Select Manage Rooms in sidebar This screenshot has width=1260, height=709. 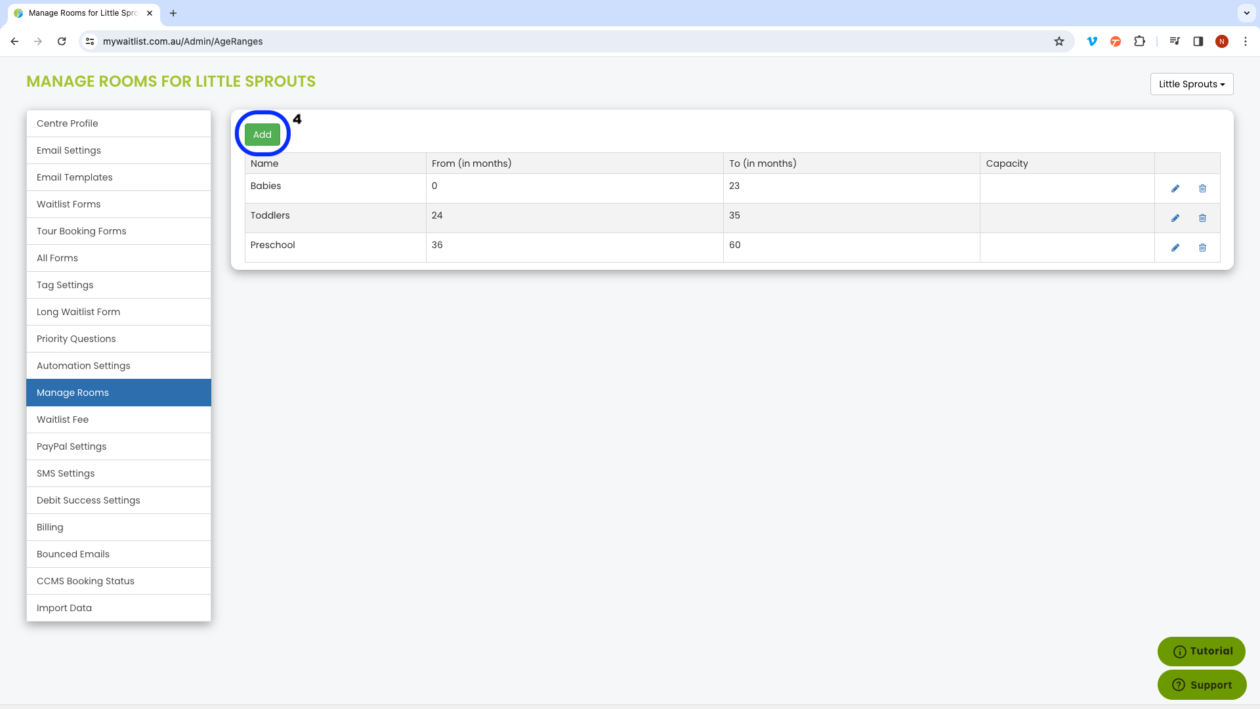pos(119,393)
